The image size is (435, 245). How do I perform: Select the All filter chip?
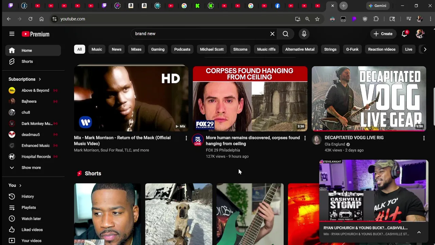point(80,49)
